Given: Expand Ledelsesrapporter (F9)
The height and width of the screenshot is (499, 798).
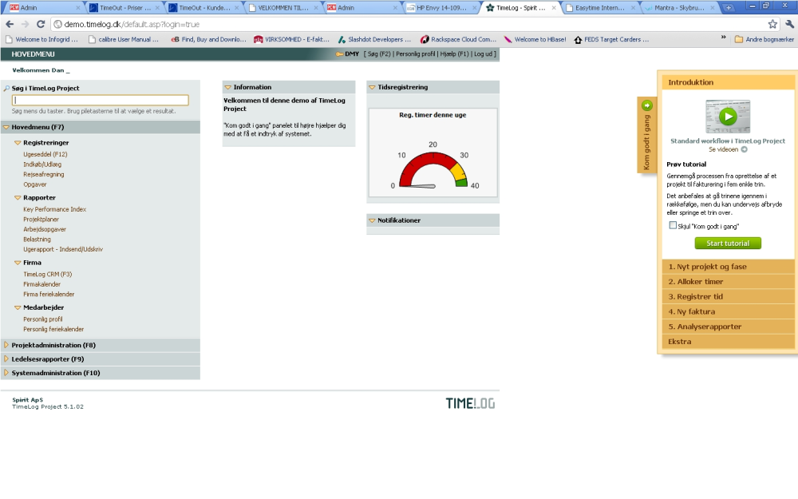Looking at the screenshot, I should click(6, 358).
